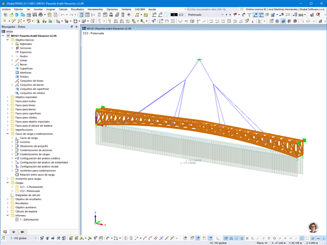The width and height of the screenshot is (327, 245).
Task: Toggle show load values button
Action: coord(261,15)
